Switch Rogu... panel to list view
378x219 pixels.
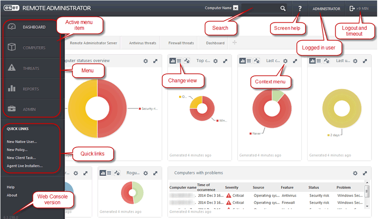(109, 173)
